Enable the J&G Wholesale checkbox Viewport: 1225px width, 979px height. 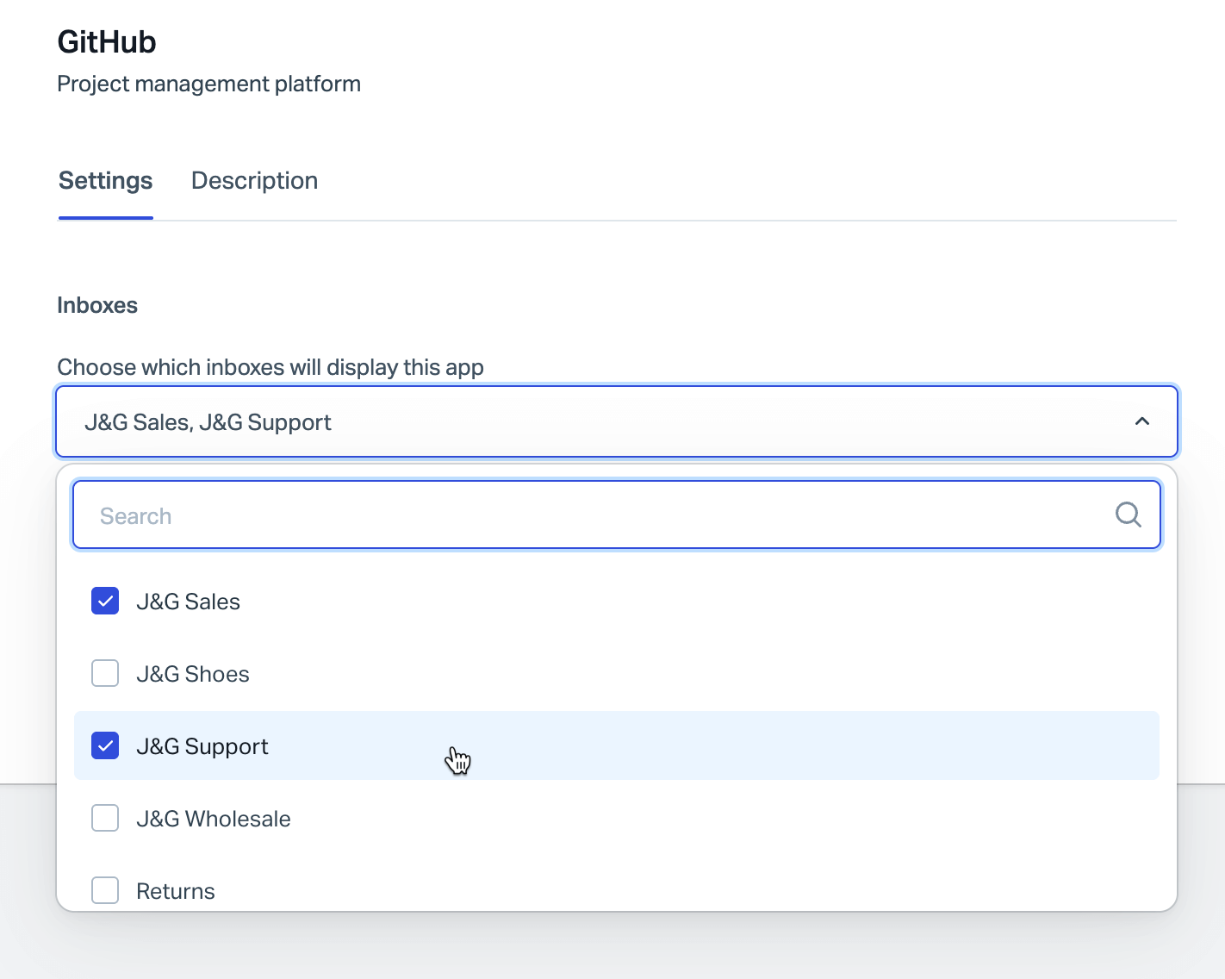[105, 818]
